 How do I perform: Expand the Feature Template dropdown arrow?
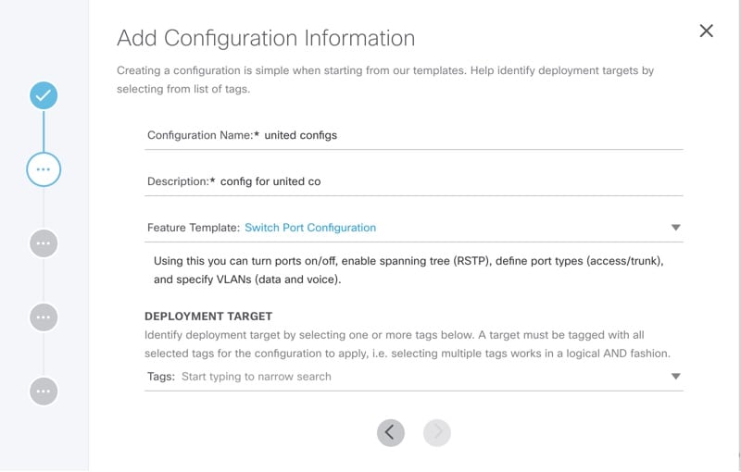pyautogui.click(x=676, y=228)
